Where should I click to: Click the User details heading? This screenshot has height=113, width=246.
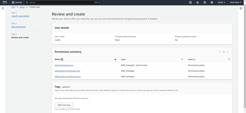pyautogui.click(x=62, y=28)
